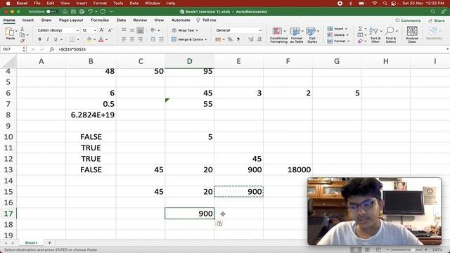
Task: Click Increase Font Size icon
Action: click(102, 30)
